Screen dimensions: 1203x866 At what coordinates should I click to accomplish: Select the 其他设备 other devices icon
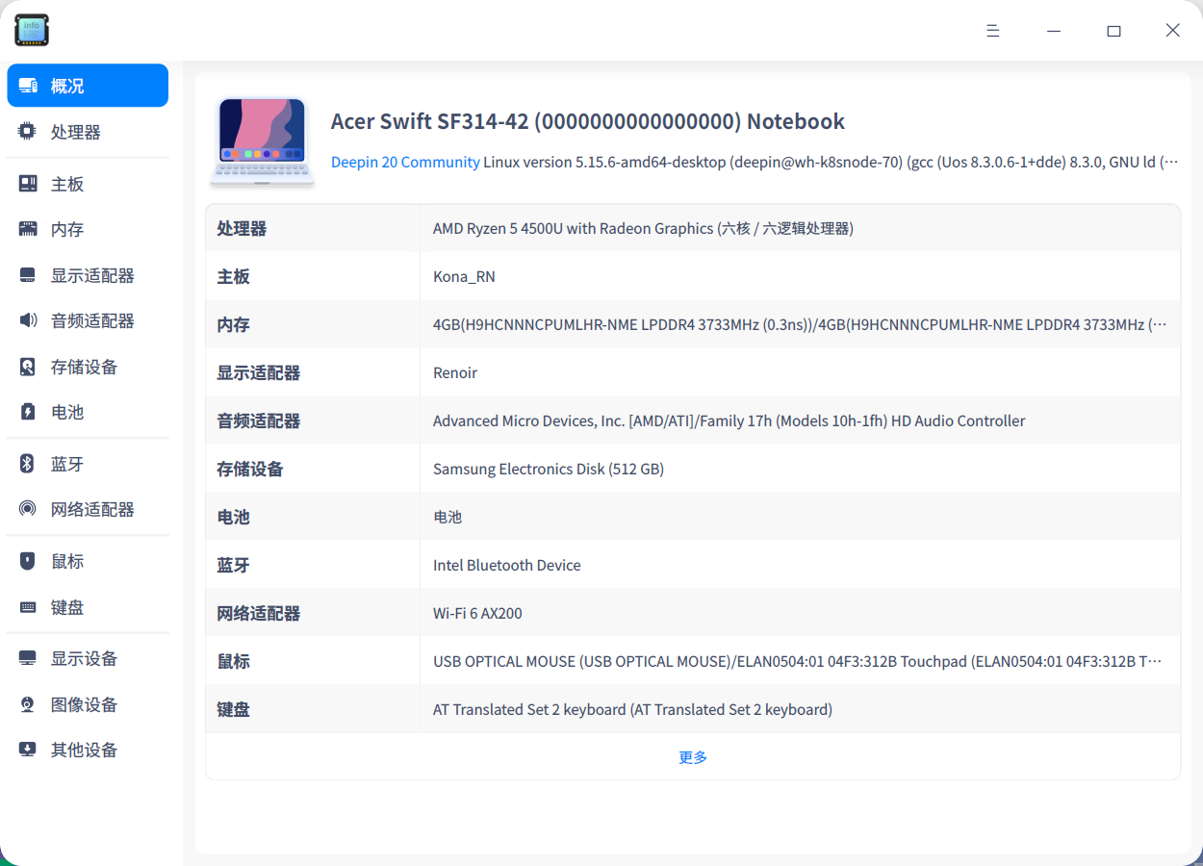(29, 750)
